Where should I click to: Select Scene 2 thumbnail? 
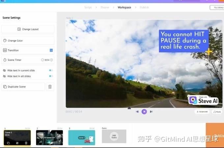pos(49,138)
